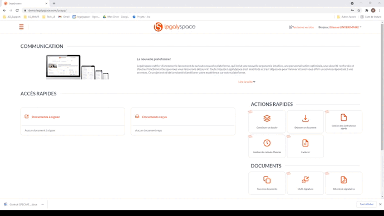
Task: Open the LS_WebR bookmark folder
Action: [31, 17]
